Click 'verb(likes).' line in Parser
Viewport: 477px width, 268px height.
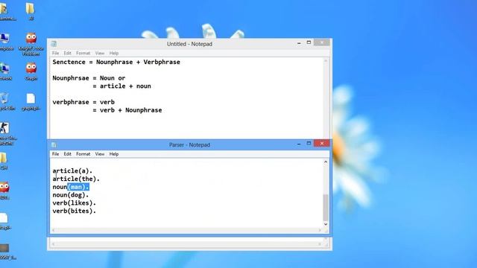pyautogui.click(x=75, y=203)
